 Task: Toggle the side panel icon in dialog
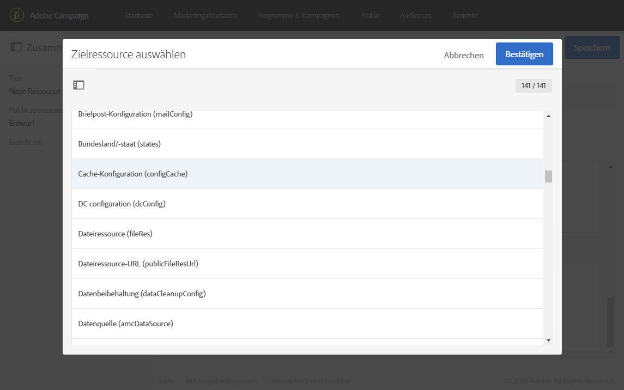point(79,85)
